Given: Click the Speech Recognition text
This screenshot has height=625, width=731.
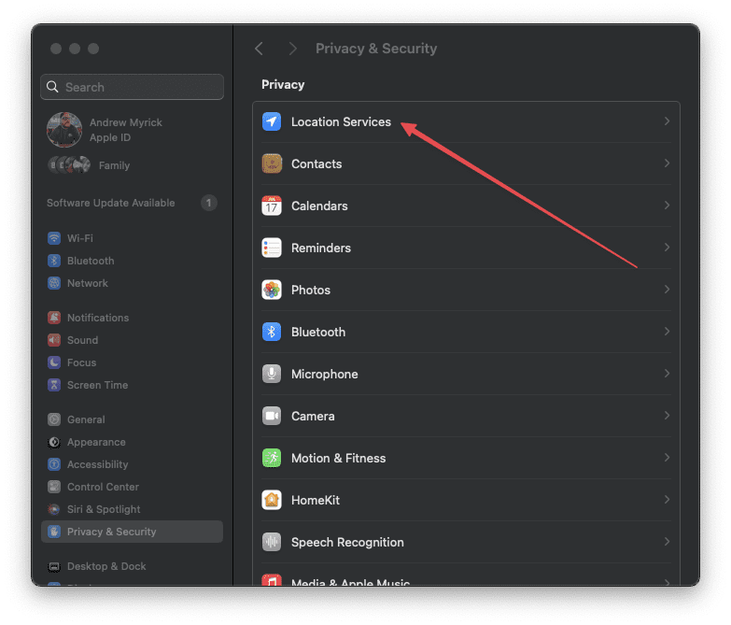Looking at the screenshot, I should click(x=347, y=542).
